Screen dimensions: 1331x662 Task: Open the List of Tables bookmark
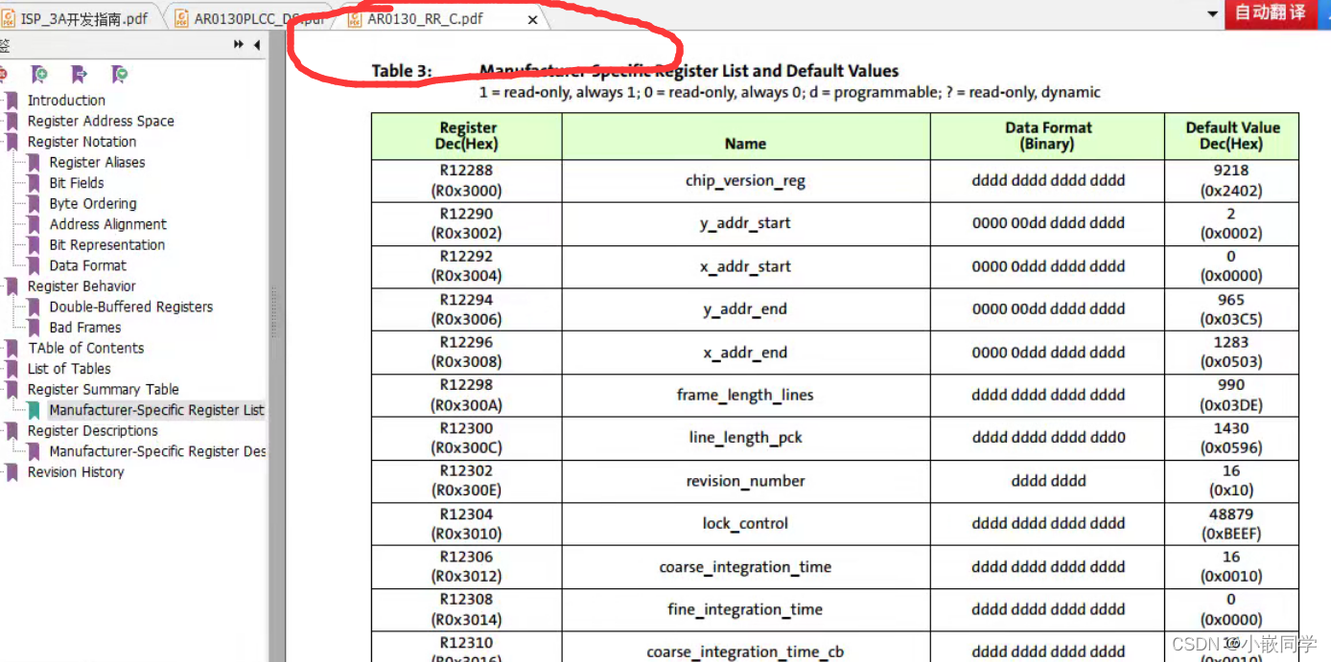coord(69,369)
